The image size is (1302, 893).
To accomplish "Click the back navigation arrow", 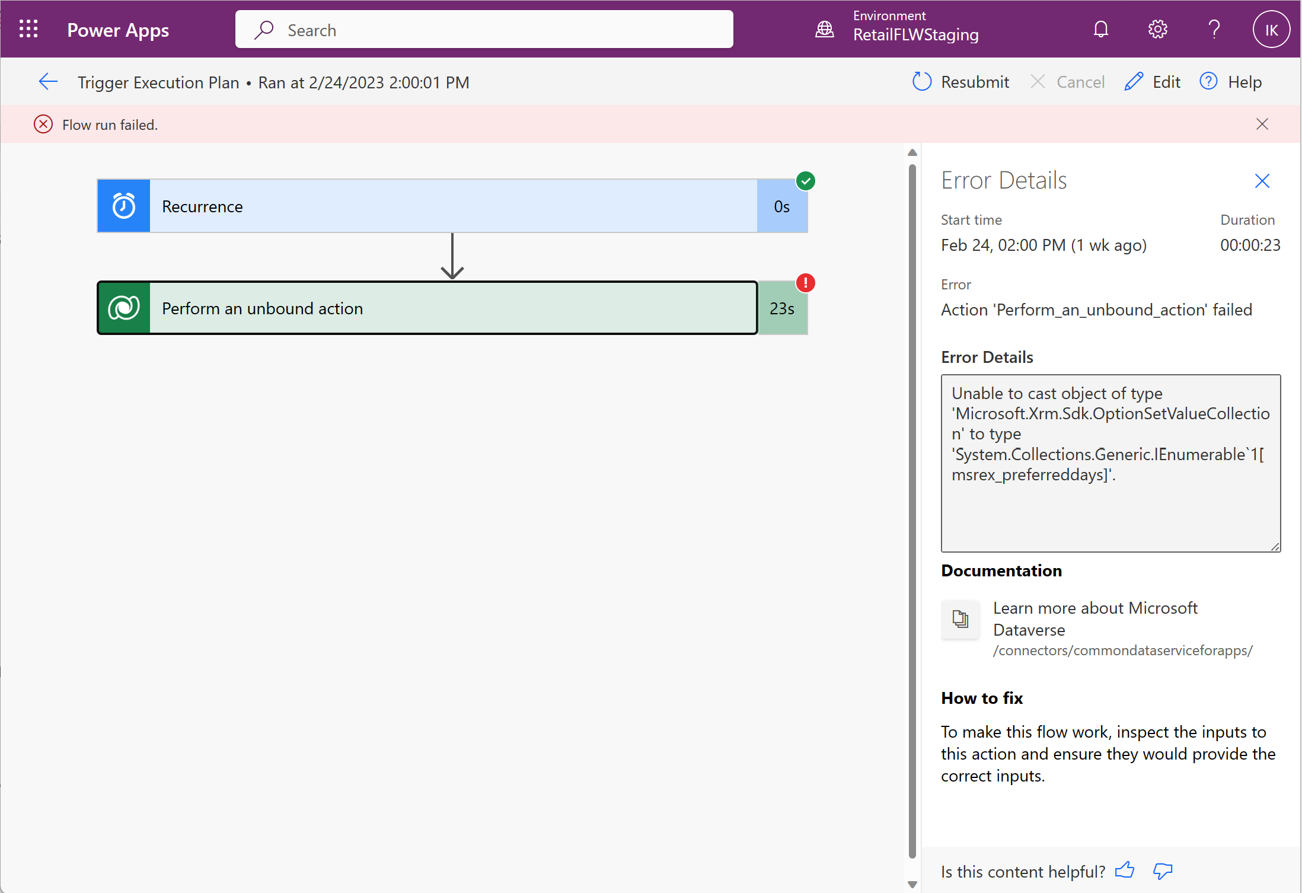I will pyautogui.click(x=47, y=81).
